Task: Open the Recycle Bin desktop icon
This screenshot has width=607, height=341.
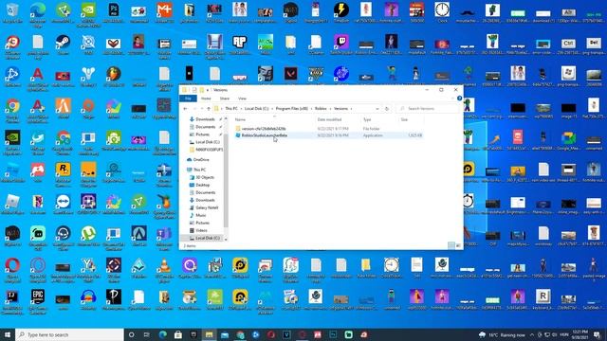Action: point(12,13)
